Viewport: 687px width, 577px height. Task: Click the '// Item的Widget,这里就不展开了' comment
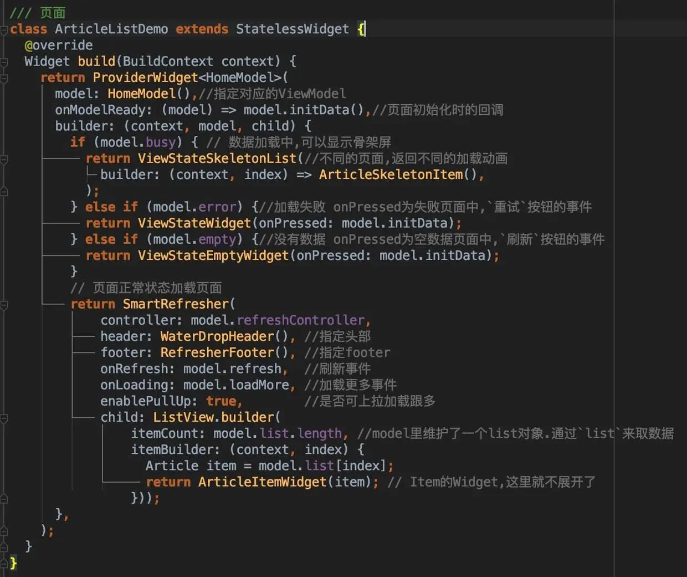click(491, 482)
